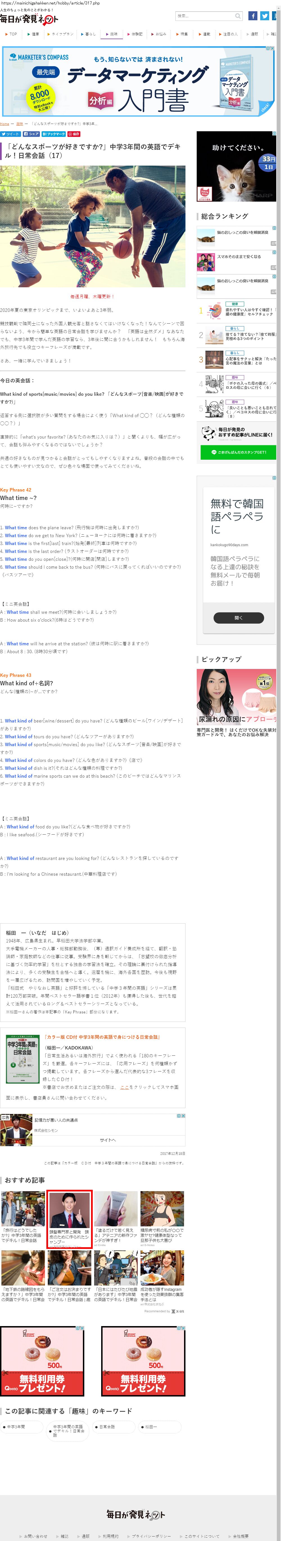Screen dimensions: 281x1541
Task: Open recommended article 旅行どうでした
Action: 23,1218
